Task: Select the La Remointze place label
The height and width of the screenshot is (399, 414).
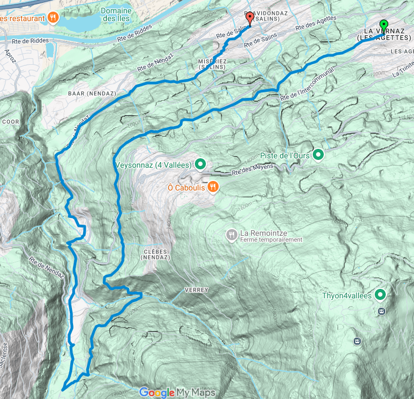Action: [x=263, y=233]
